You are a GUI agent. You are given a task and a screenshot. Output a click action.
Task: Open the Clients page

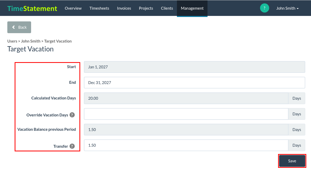click(167, 8)
